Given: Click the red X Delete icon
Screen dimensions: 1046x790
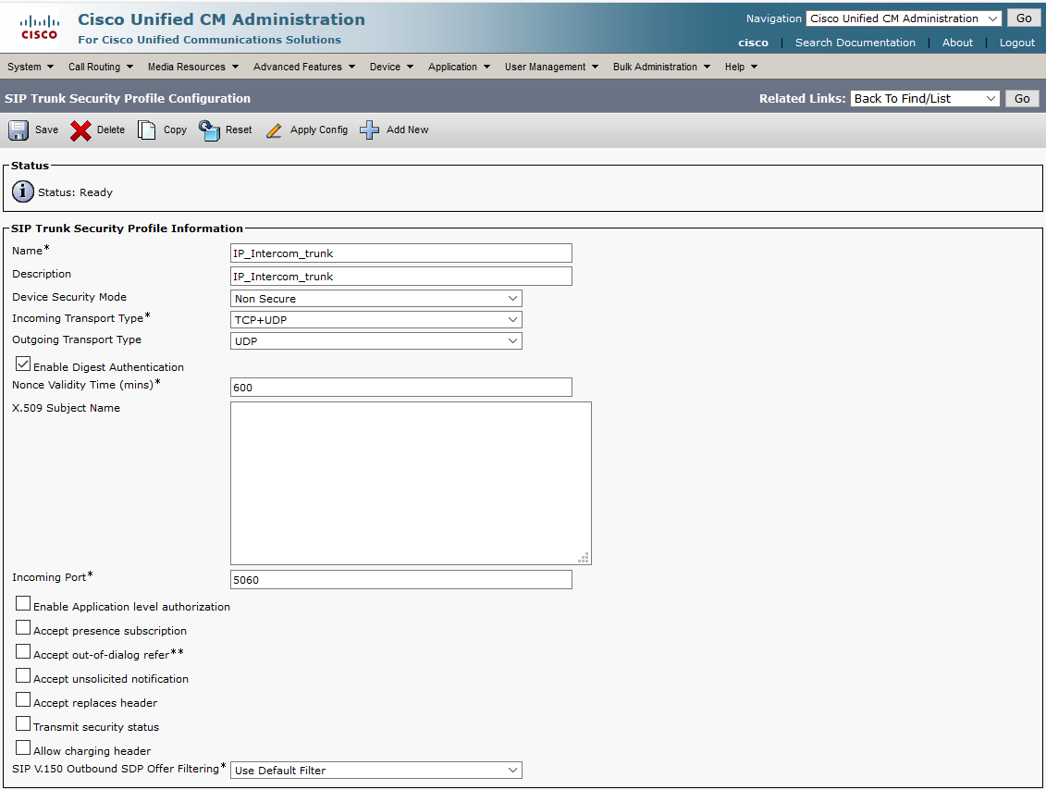Looking at the screenshot, I should tap(81, 130).
